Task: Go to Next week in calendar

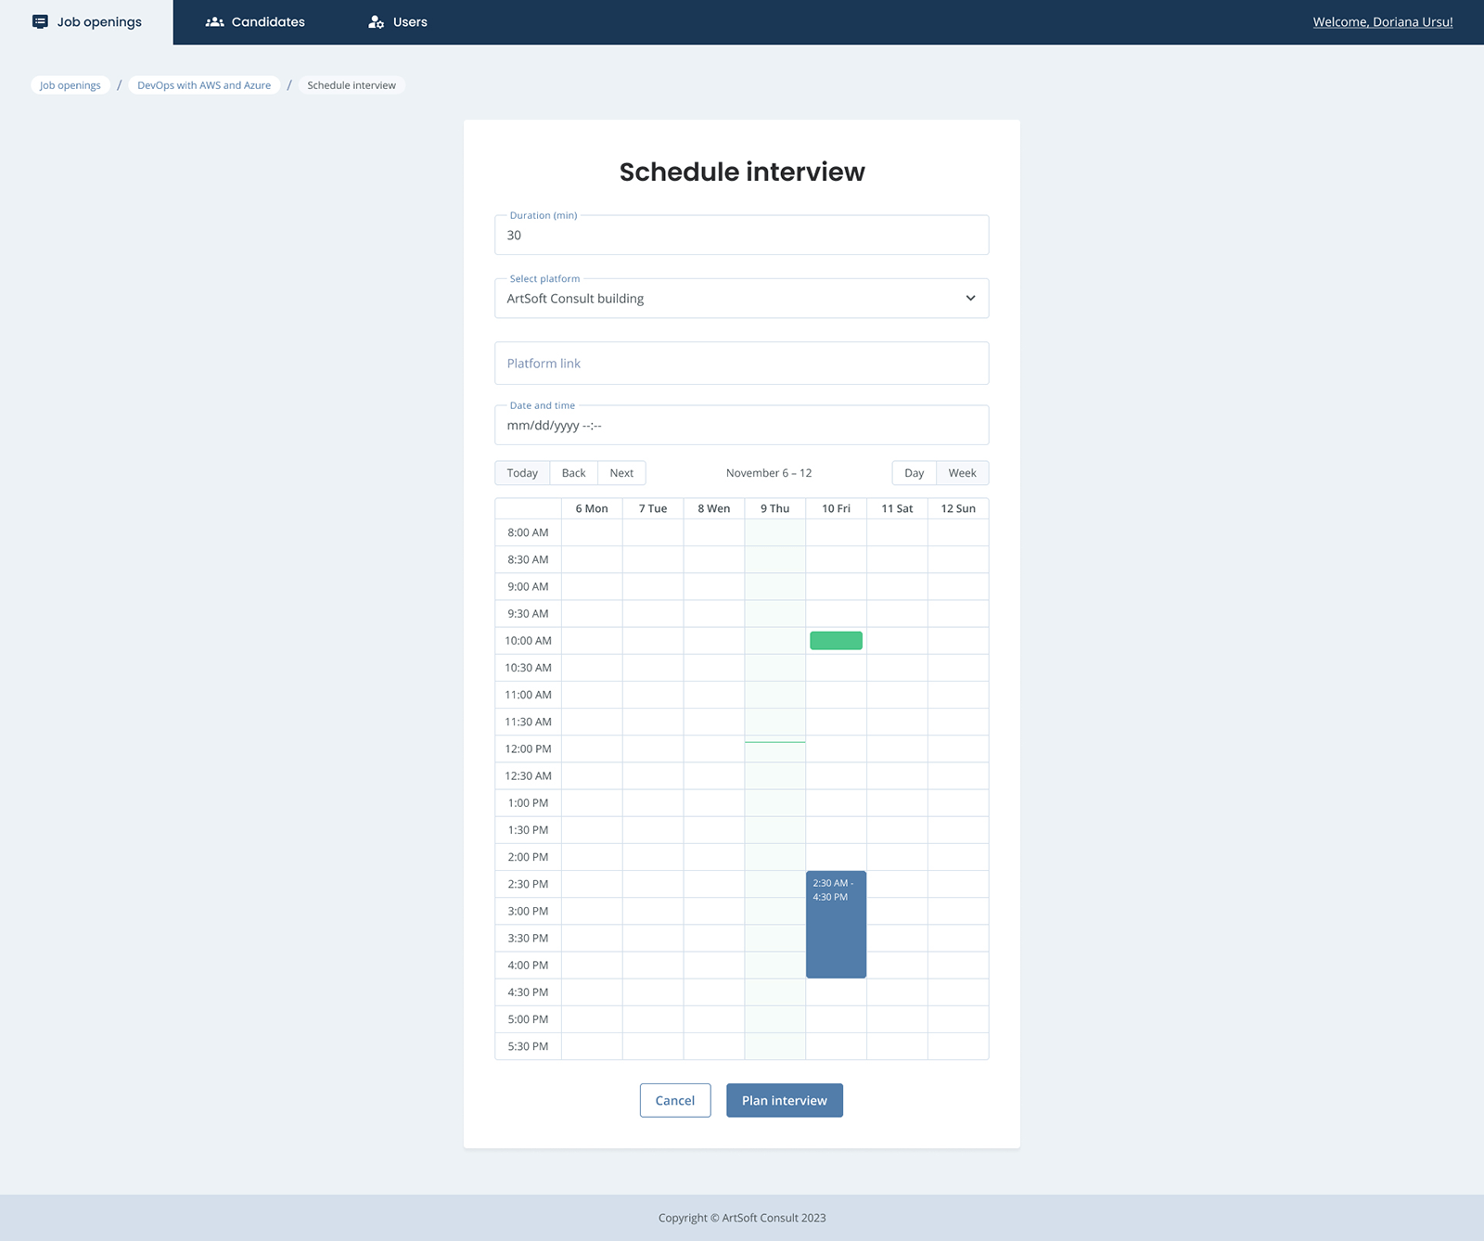Action: pyautogui.click(x=621, y=473)
